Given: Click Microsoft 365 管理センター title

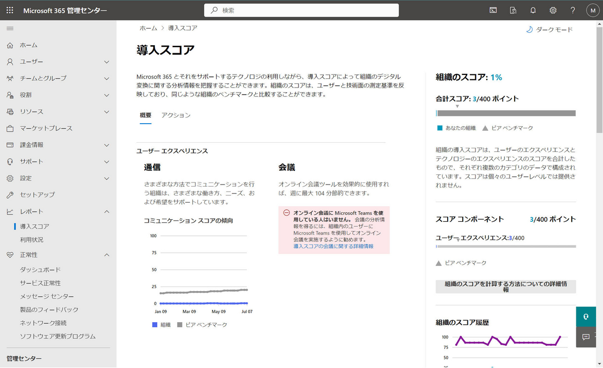Looking at the screenshot, I should tap(65, 10).
